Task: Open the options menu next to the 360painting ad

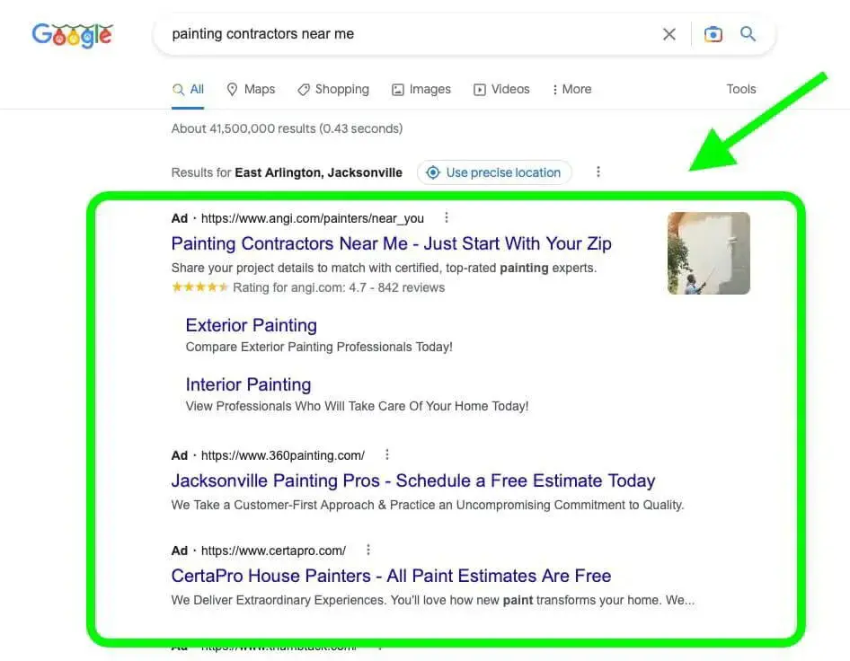Action: click(x=386, y=454)
